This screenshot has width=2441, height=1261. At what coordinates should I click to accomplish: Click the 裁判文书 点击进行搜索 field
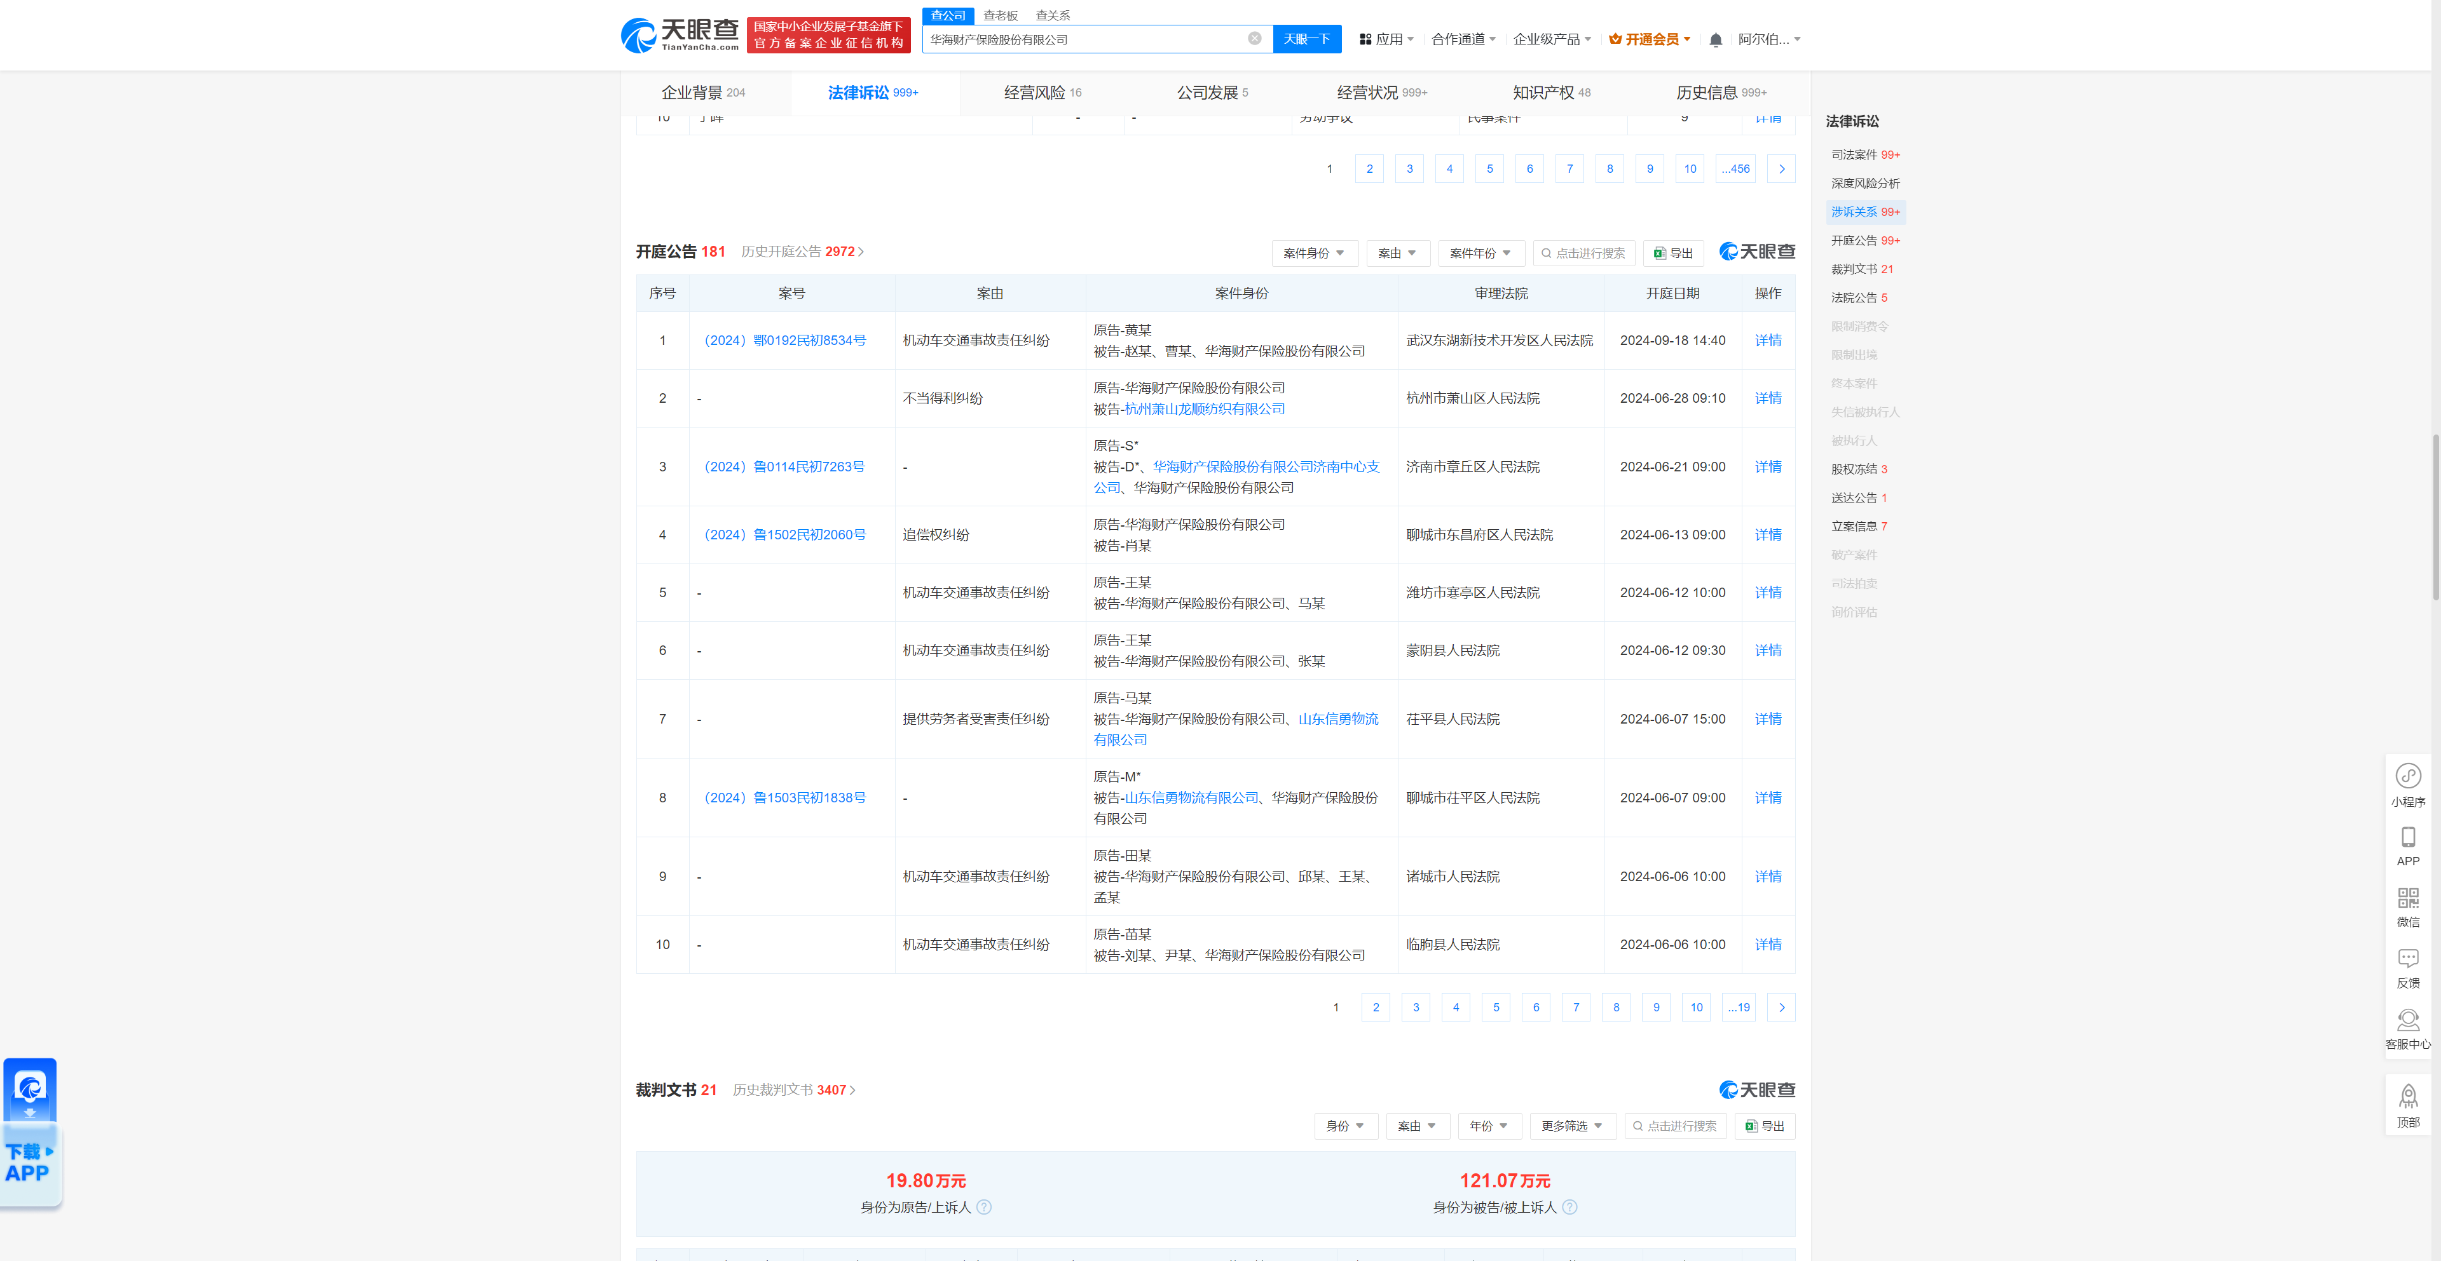click(1676, 1126)
